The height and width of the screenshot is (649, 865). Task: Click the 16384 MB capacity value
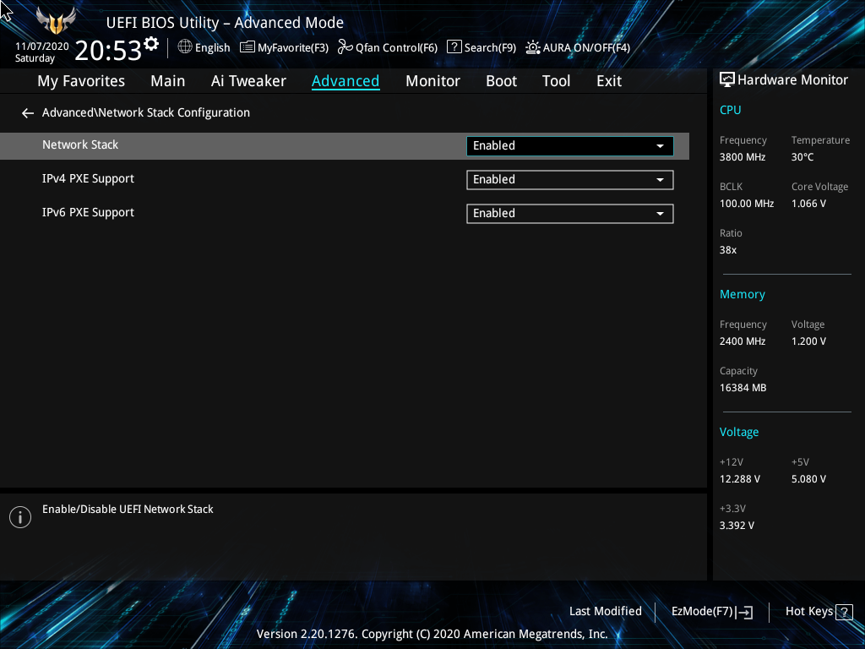coord(743,388)
